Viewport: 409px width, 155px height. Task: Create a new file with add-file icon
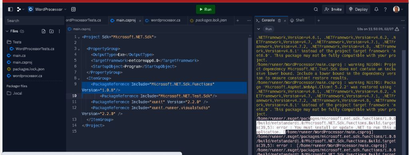(x=44, y=31)
